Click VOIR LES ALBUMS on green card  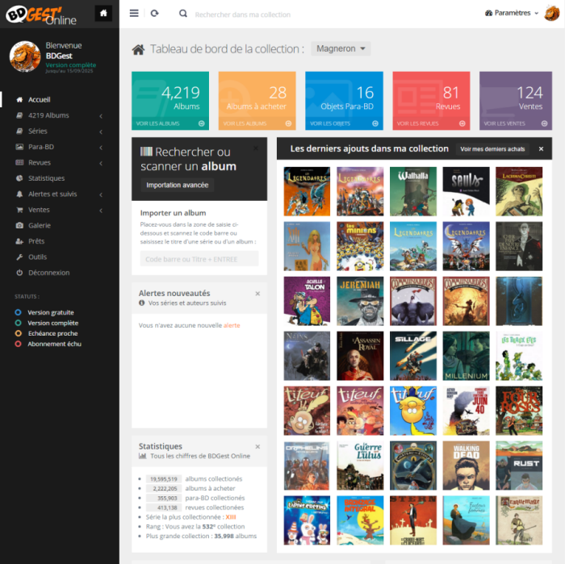pos(158,123)
